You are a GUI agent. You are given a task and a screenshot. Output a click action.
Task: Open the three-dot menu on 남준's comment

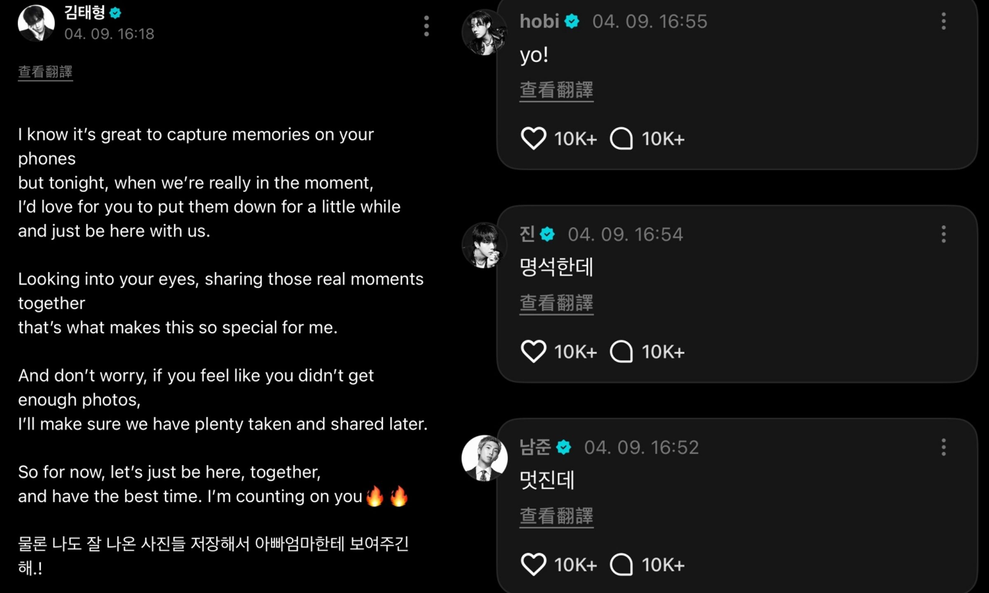pyautogui.click(x=944, y=447)
